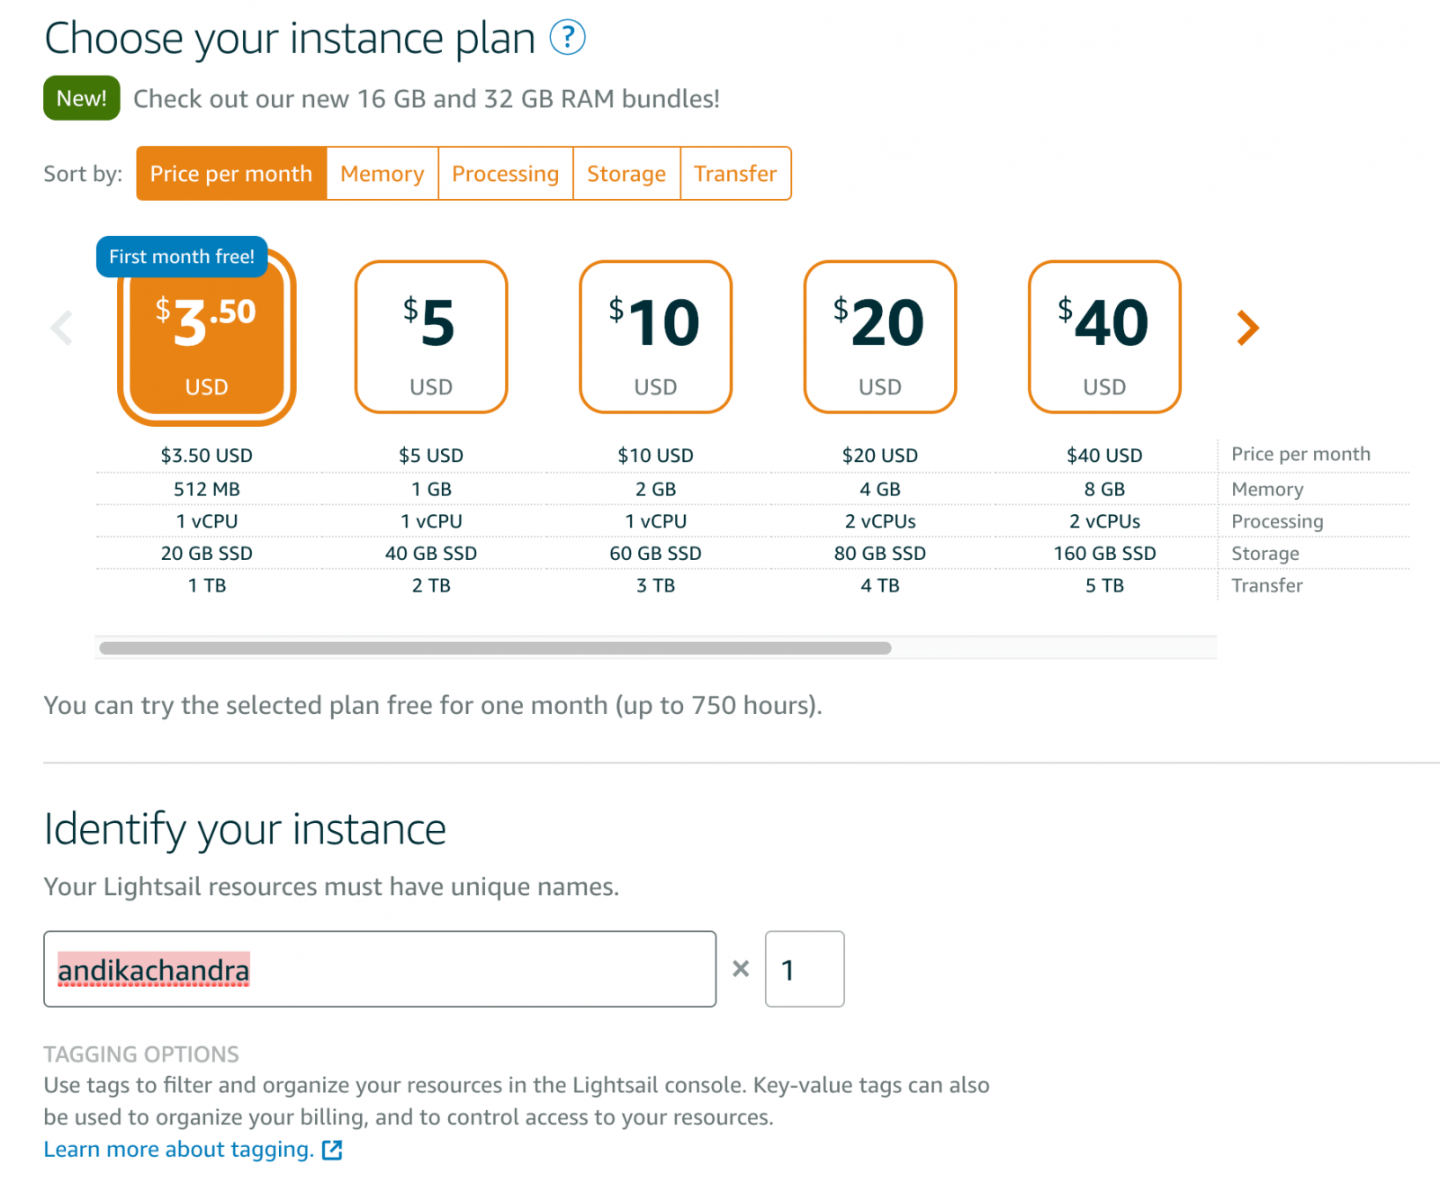The image size is (1440, 1184).
Task: Go to next plans with right chevron
Action: 1247,328
